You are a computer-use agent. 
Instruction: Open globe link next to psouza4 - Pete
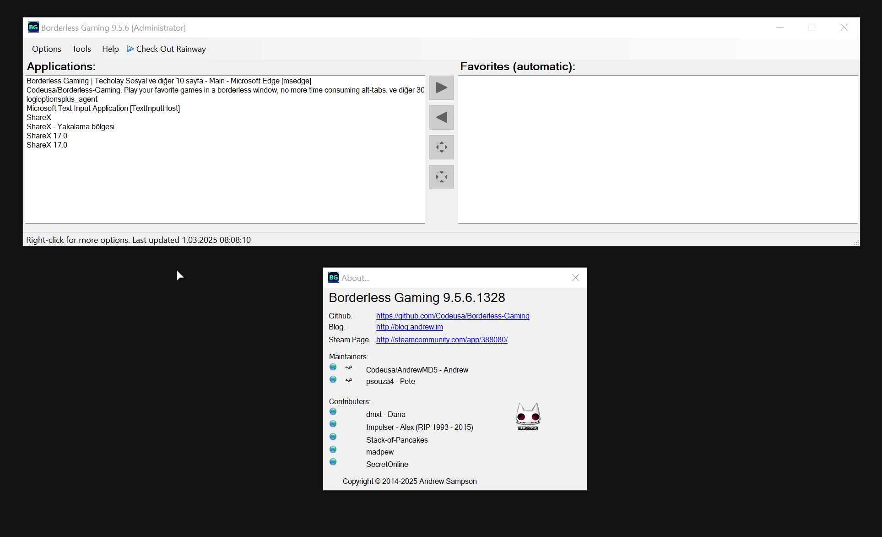click(x=333, y=379)
